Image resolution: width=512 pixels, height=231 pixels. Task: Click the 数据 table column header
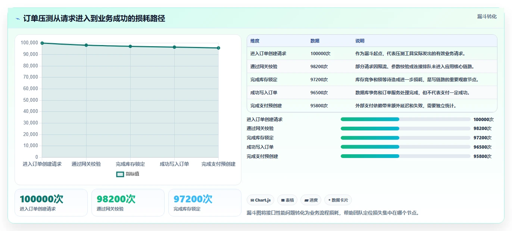tap(315, 41)
